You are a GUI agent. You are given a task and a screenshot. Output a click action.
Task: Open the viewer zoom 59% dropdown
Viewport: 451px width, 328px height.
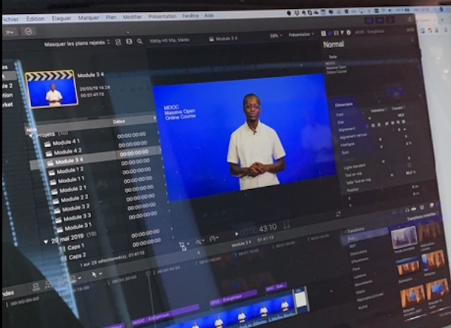pyautogui.click(x=275, y=35)
